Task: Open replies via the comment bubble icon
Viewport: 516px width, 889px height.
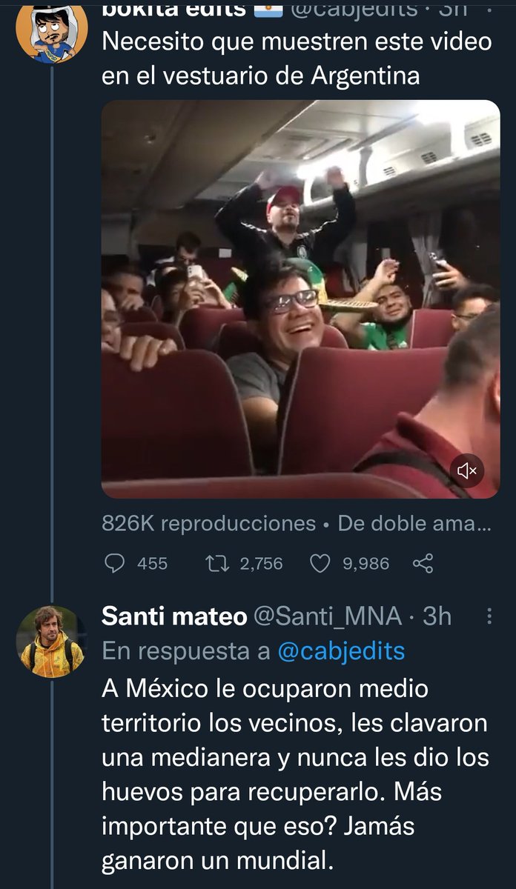Action: pos(113,564)
